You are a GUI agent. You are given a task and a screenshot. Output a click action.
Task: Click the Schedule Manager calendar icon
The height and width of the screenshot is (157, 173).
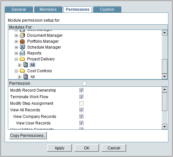pos(22,47)
